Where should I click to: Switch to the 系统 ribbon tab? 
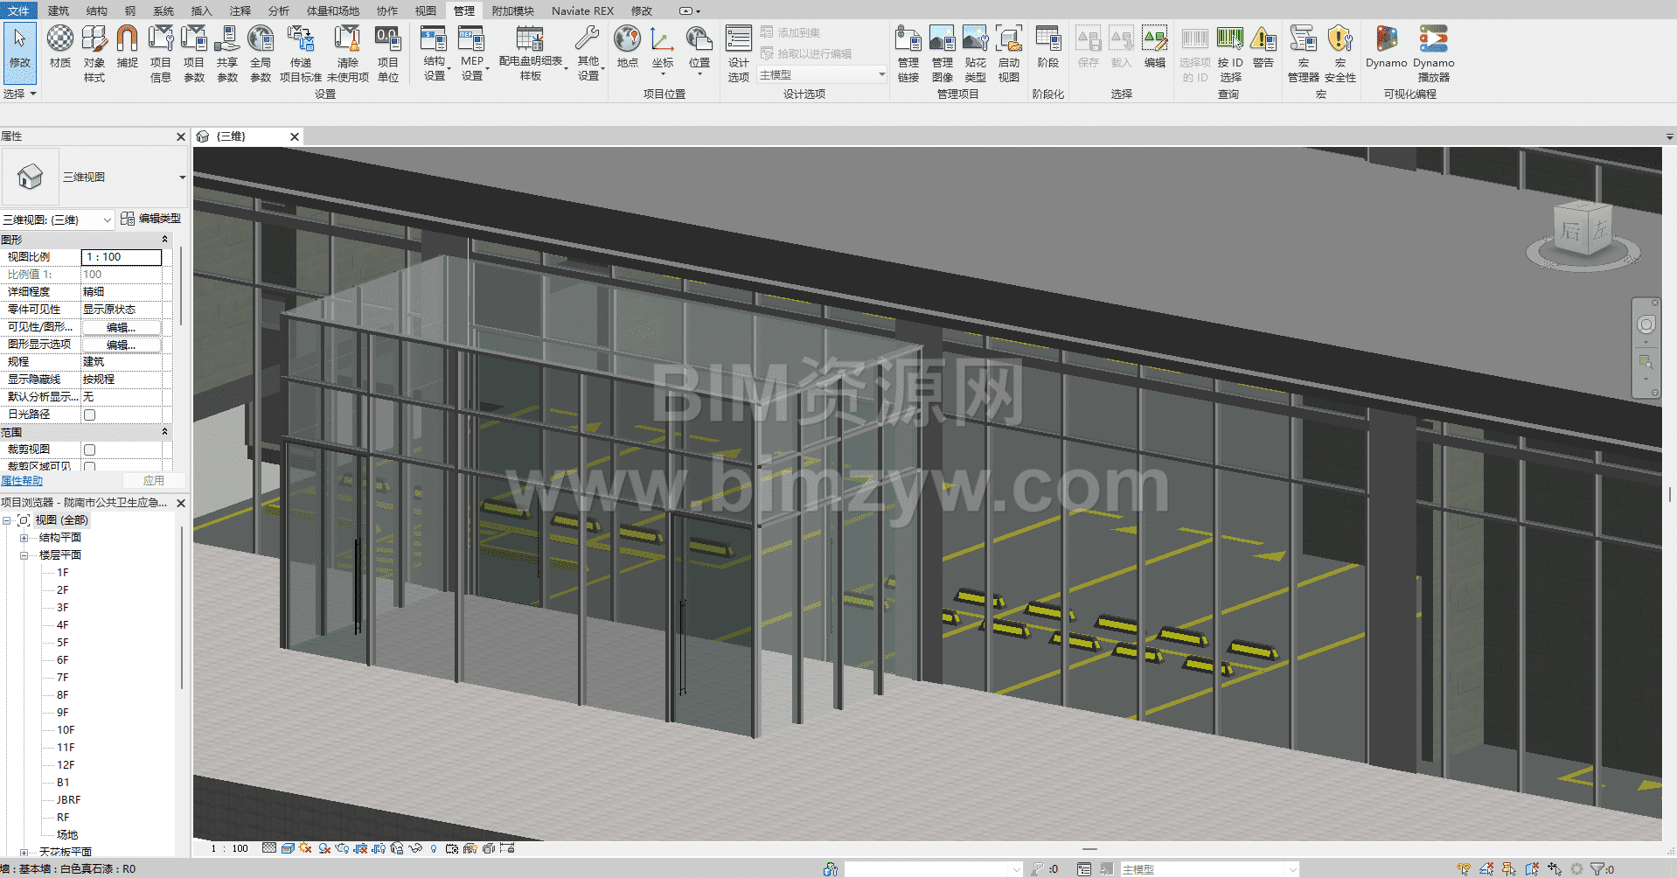click(164, 10)
